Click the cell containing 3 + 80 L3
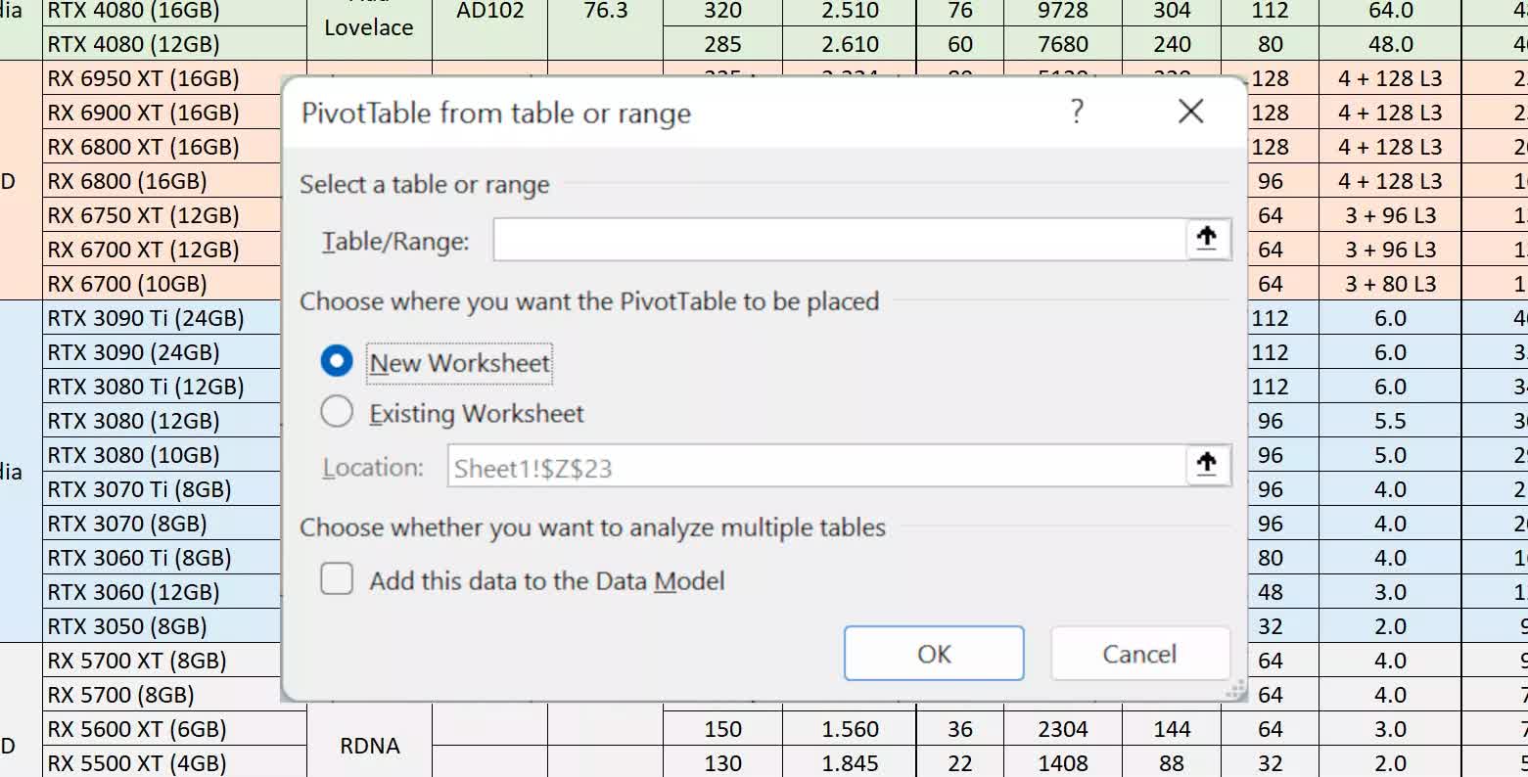Image resolution: width=1528 pixels, height=777 pixels. (x=1389, y=284)
